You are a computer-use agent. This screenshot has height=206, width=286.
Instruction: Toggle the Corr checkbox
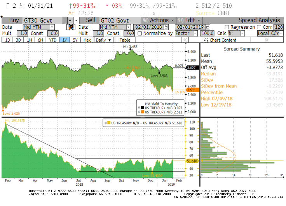click(259, 27)
